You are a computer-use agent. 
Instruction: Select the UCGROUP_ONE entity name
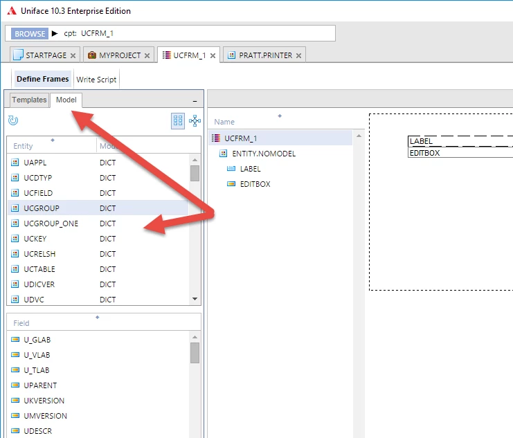pos(51,223)
